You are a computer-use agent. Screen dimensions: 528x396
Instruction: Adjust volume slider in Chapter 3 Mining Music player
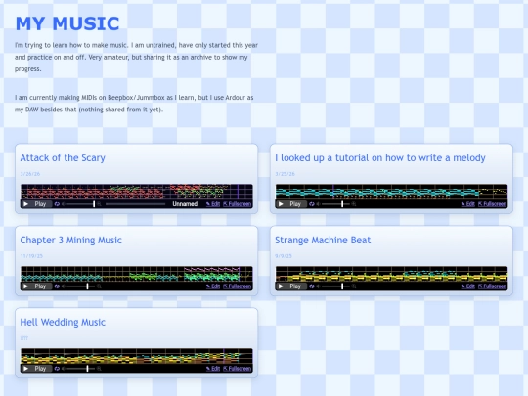(81, 286)
